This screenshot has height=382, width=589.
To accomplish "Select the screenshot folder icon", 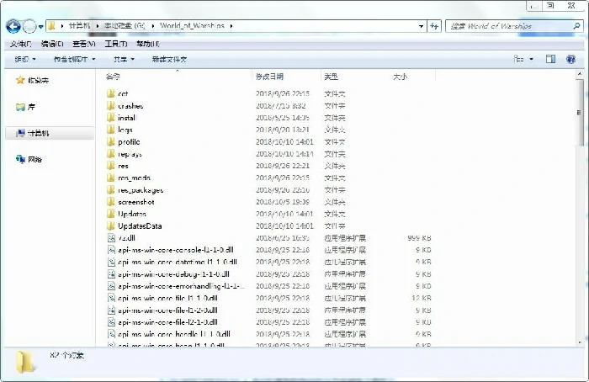I will (110, 202).
